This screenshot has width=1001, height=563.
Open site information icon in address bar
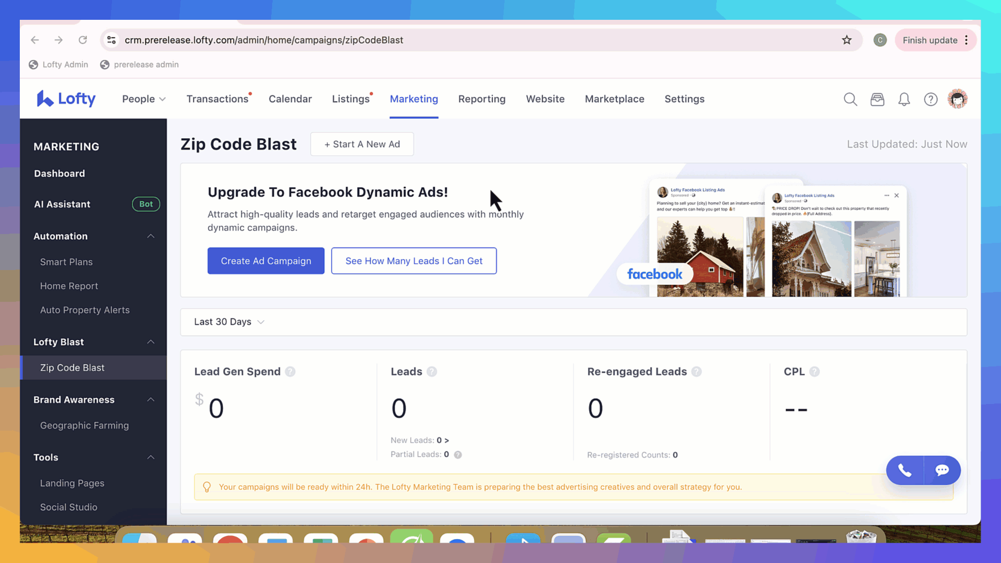point(111,40)
